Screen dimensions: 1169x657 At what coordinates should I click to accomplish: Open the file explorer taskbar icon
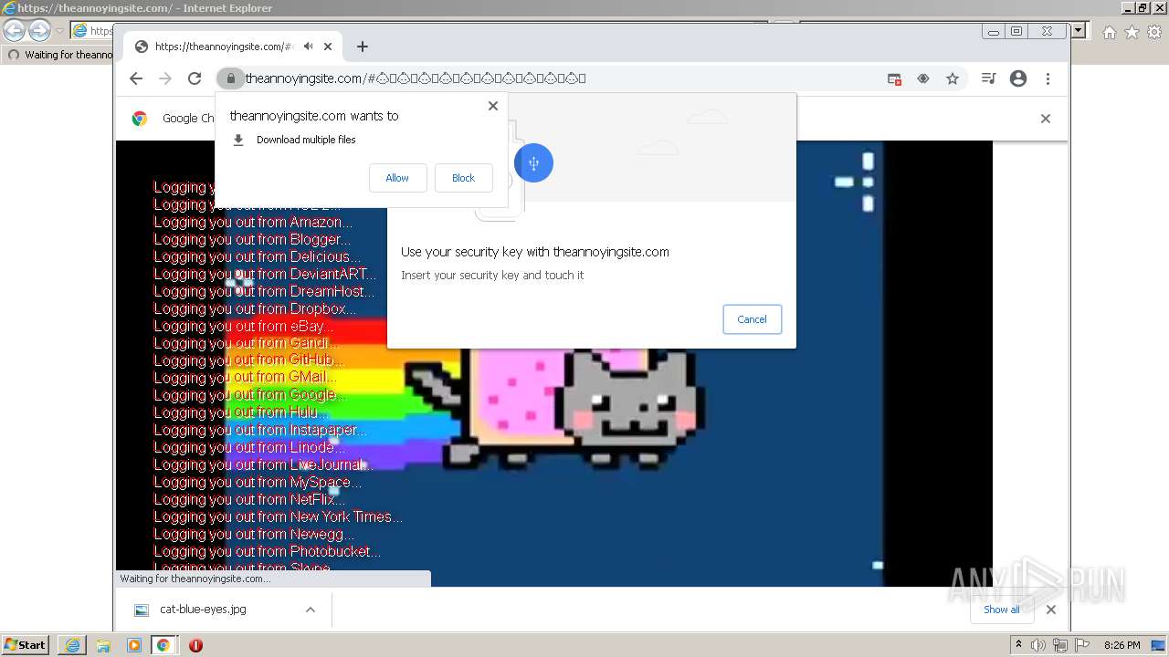point(103,645)
